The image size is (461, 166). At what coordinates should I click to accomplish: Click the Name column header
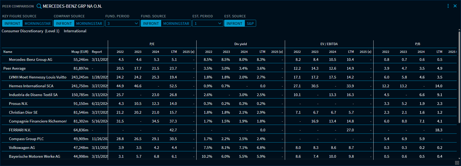click(8, 52)
